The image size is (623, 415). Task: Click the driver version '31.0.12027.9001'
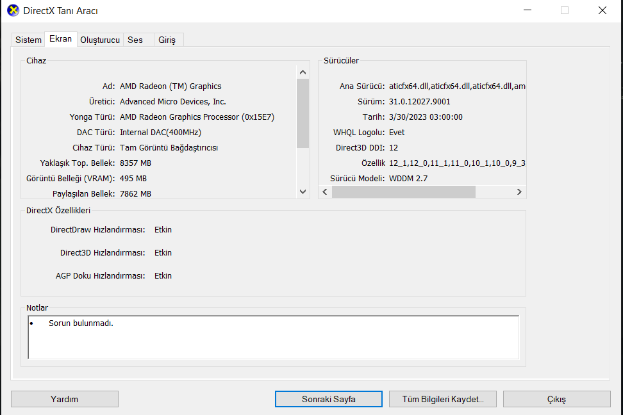420,102
